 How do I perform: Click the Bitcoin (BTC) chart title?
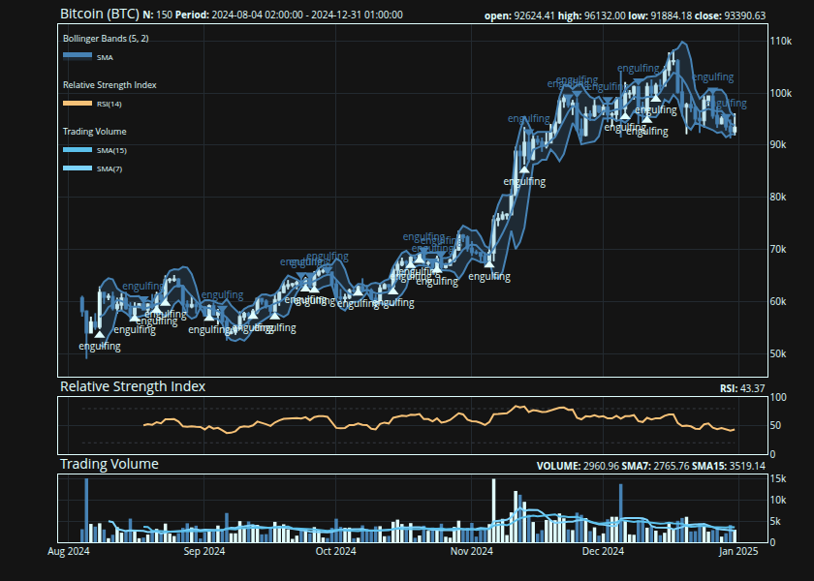(99, 15)
